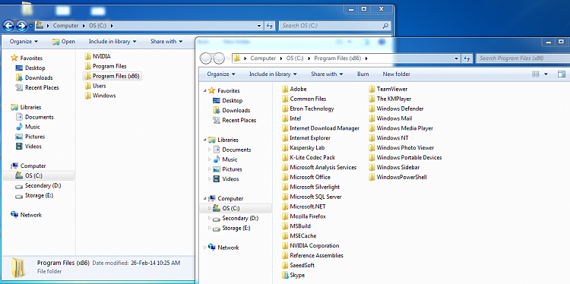Click Secondary (D:) drive icon in back window
The height and width of the screenshot is (284, 570).
(x=19, y=186)
